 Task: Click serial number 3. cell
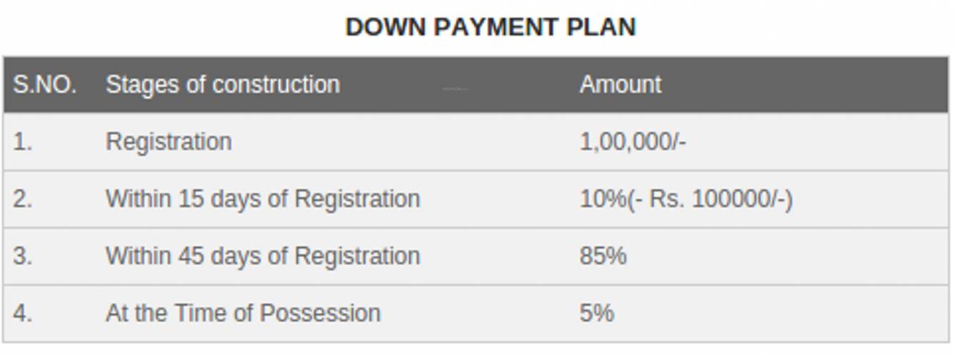[x=23, y=256]
